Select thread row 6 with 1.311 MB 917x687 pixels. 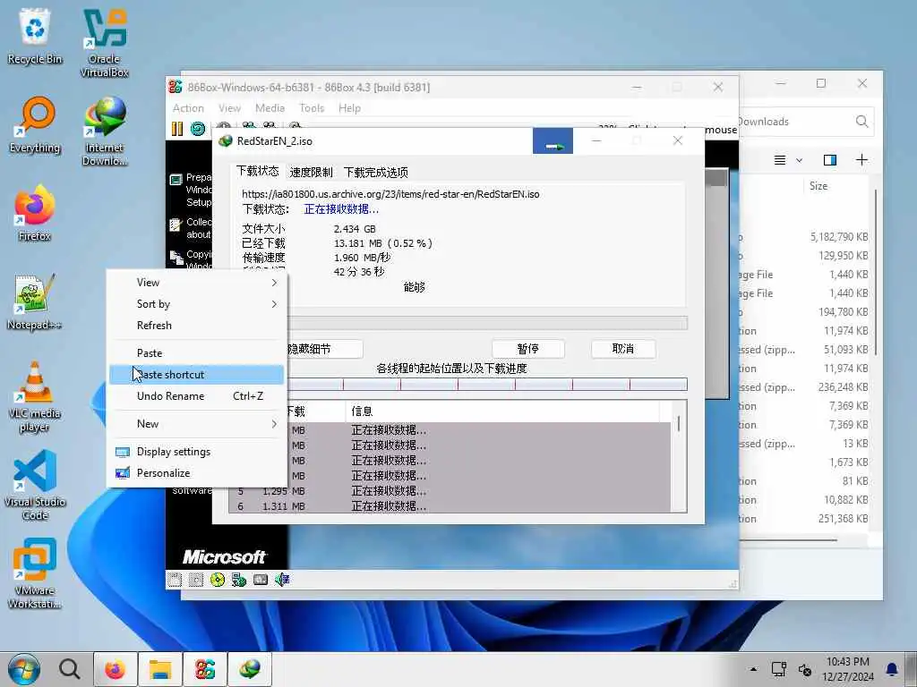pyautogui.click(x=450, y=506)
